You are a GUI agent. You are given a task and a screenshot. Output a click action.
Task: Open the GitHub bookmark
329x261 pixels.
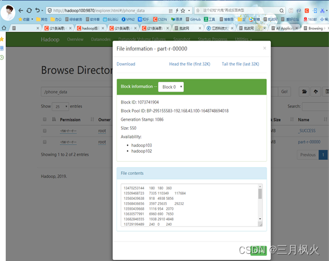pyautogui.click(x=193, y=19)
